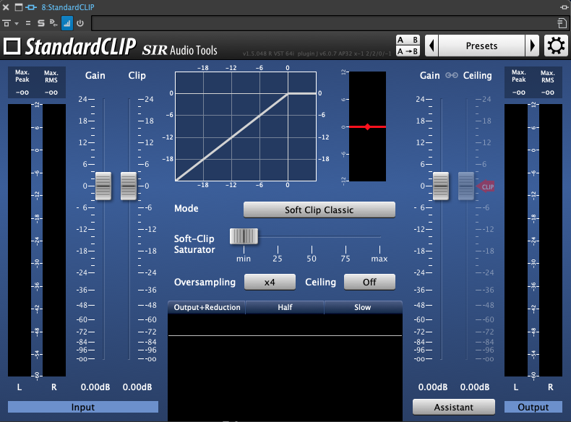Select the Slow display speed option
Image resolution: width=571 pixels, height=422 pixels.
click(363, 307)
